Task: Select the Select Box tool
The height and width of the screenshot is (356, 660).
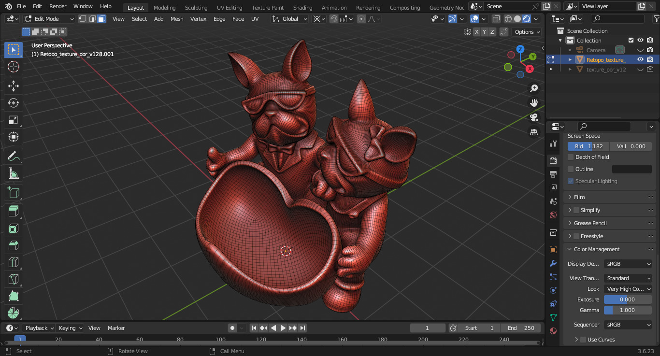Action: [14, 50]
